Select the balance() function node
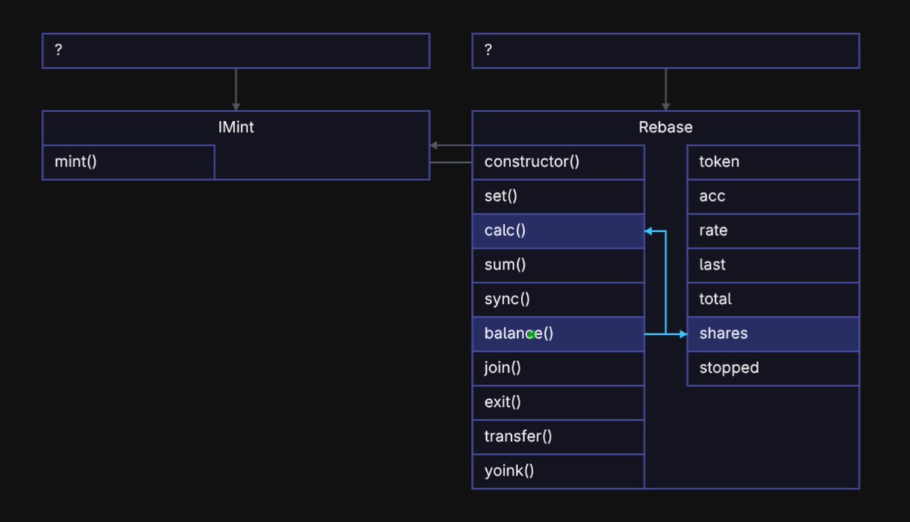 click(558, 333)
